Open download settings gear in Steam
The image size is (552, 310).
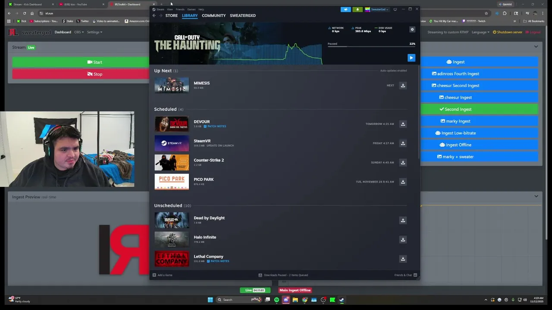pos(412,29)
